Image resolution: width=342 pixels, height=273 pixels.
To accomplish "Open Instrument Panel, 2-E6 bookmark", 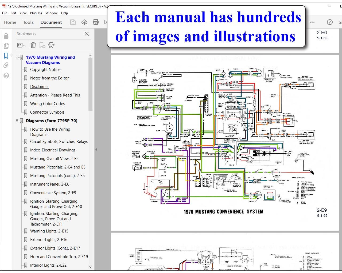I will [x=50, y=184].
